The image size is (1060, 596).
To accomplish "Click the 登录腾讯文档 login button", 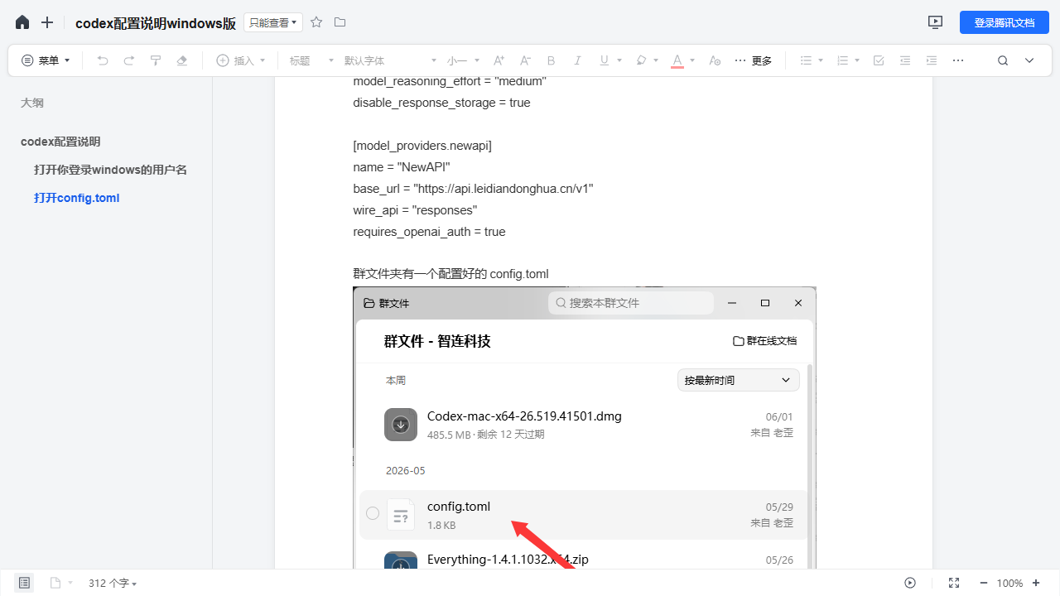I will pyautogui.click(x=1005, y=22).
